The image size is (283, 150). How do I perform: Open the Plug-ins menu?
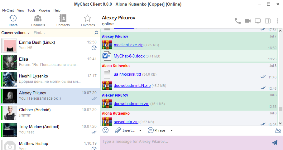[45, 10]
